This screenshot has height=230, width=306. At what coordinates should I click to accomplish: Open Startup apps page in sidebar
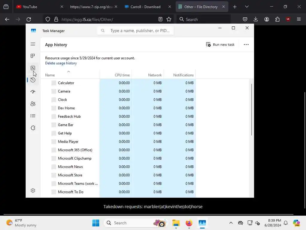pos(33,92)
